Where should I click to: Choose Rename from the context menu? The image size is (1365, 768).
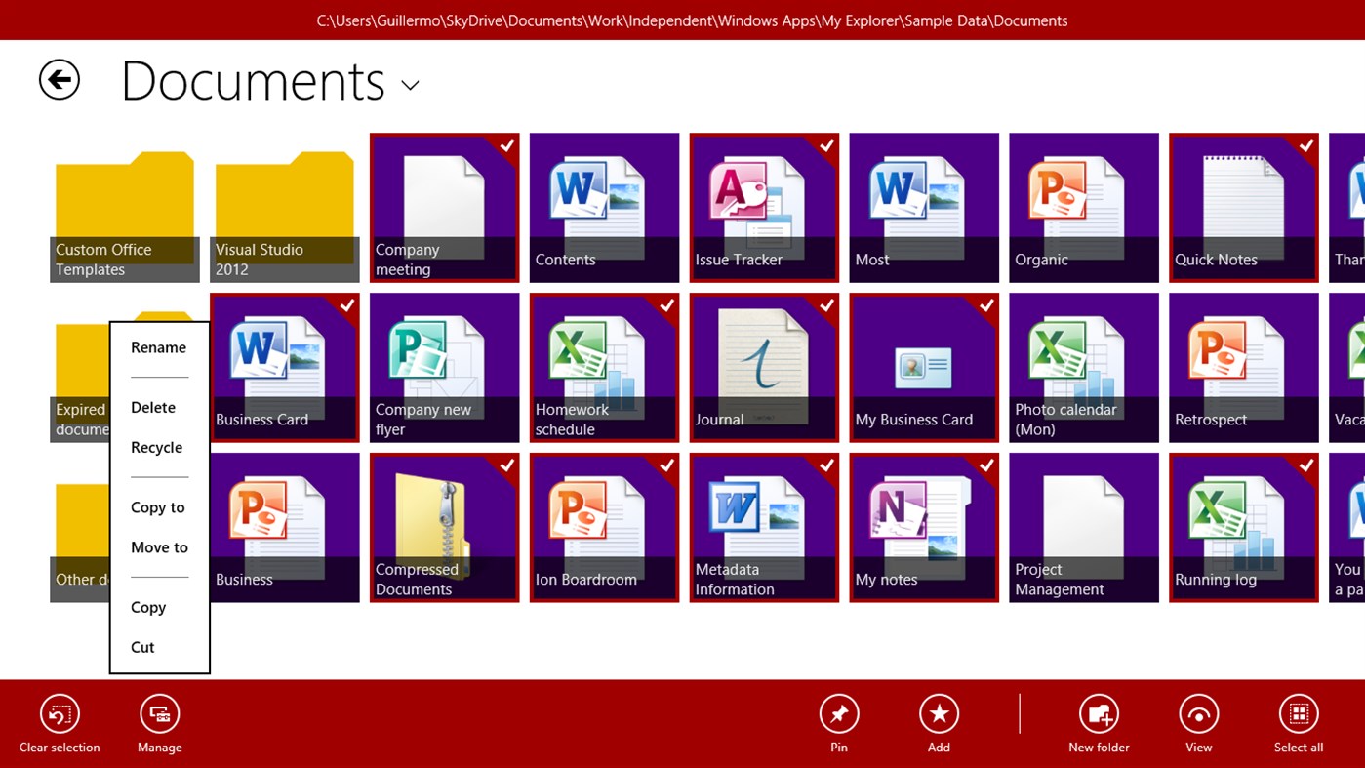(x=158, y=347)
